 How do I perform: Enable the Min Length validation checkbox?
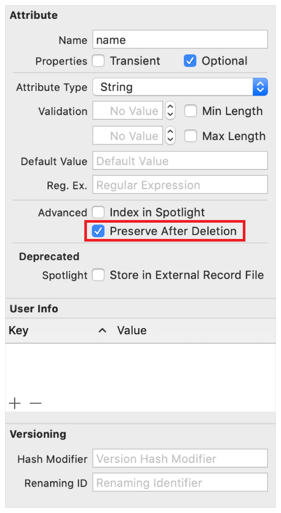click(190, 111)
